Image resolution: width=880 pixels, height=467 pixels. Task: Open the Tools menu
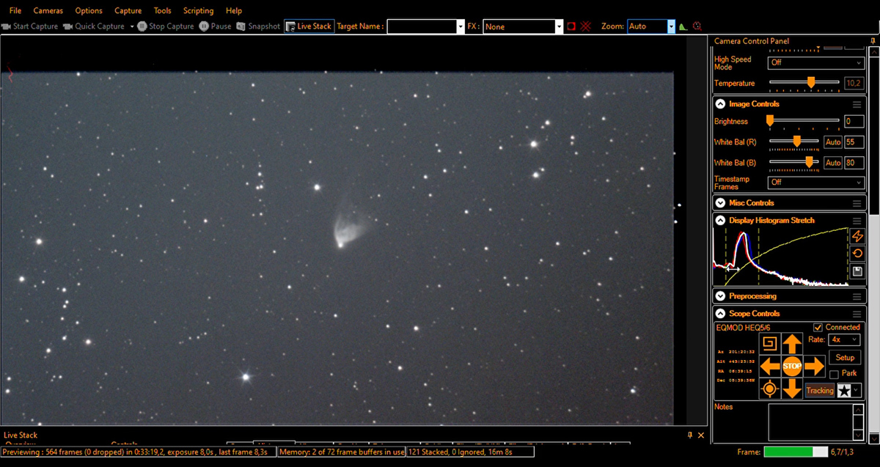163,11
